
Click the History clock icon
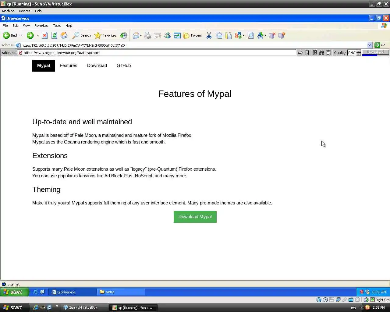pyautogui.click(x=124, y=35)
